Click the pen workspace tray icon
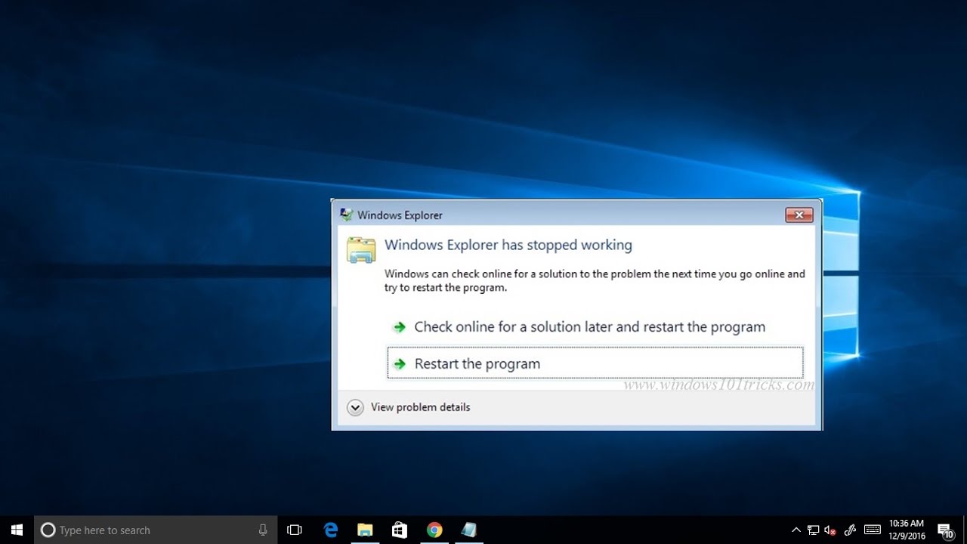The height and width of the screenshot is (544, 967). coord(850,530)
